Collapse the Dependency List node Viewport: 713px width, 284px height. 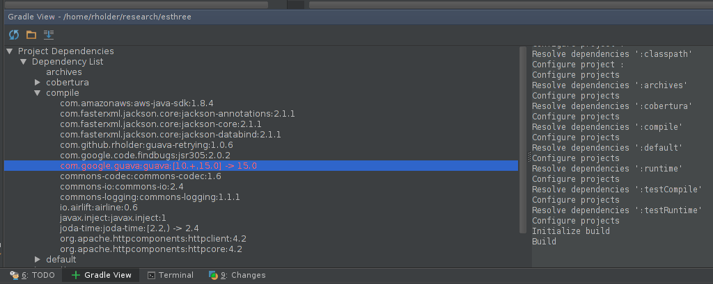click(x=24, y=62)
